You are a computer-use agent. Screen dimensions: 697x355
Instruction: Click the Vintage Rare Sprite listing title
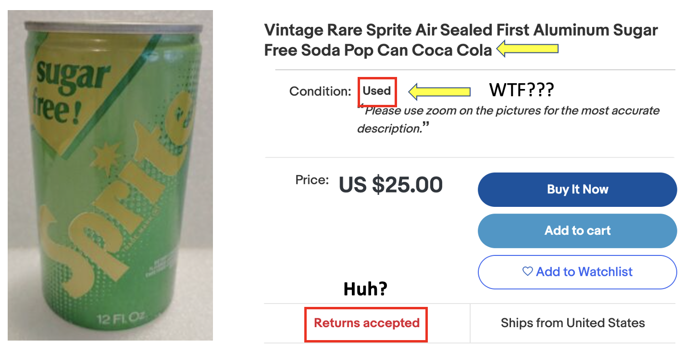pyautogui.click(x=461, y=40)
